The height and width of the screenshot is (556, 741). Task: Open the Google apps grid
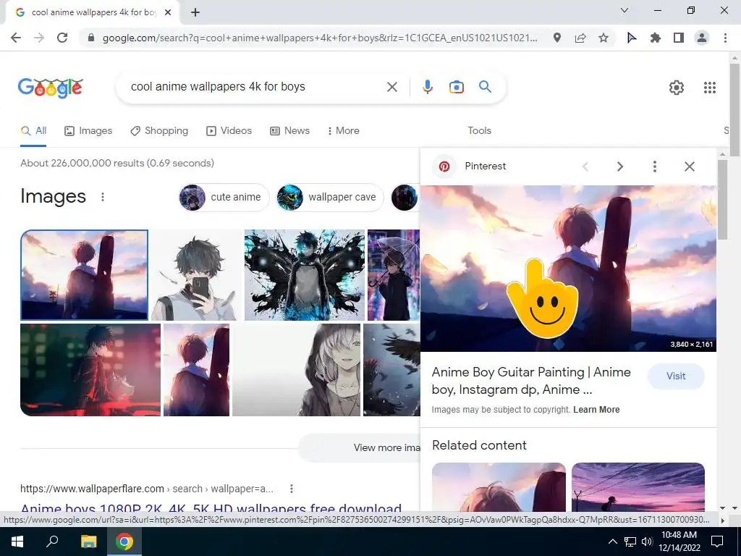click(710, 88)
